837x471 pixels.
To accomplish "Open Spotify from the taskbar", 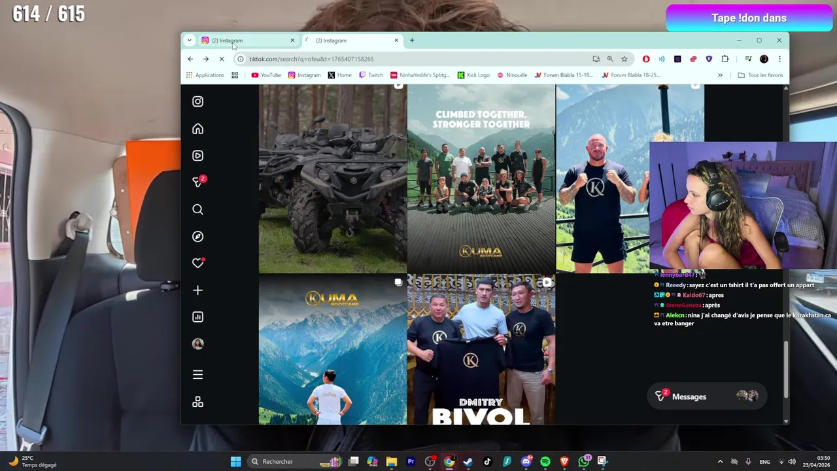I will [x=545, y=462].
